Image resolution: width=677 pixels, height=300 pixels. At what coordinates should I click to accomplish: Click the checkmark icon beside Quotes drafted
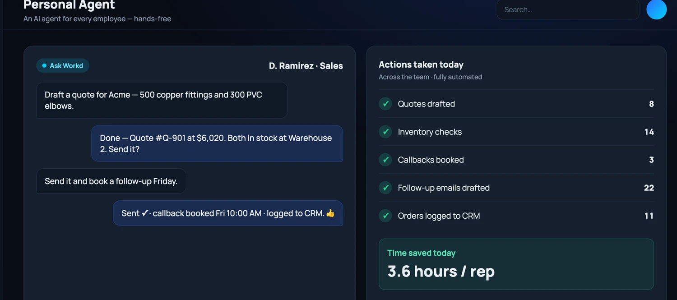click(x=385, y=104)
